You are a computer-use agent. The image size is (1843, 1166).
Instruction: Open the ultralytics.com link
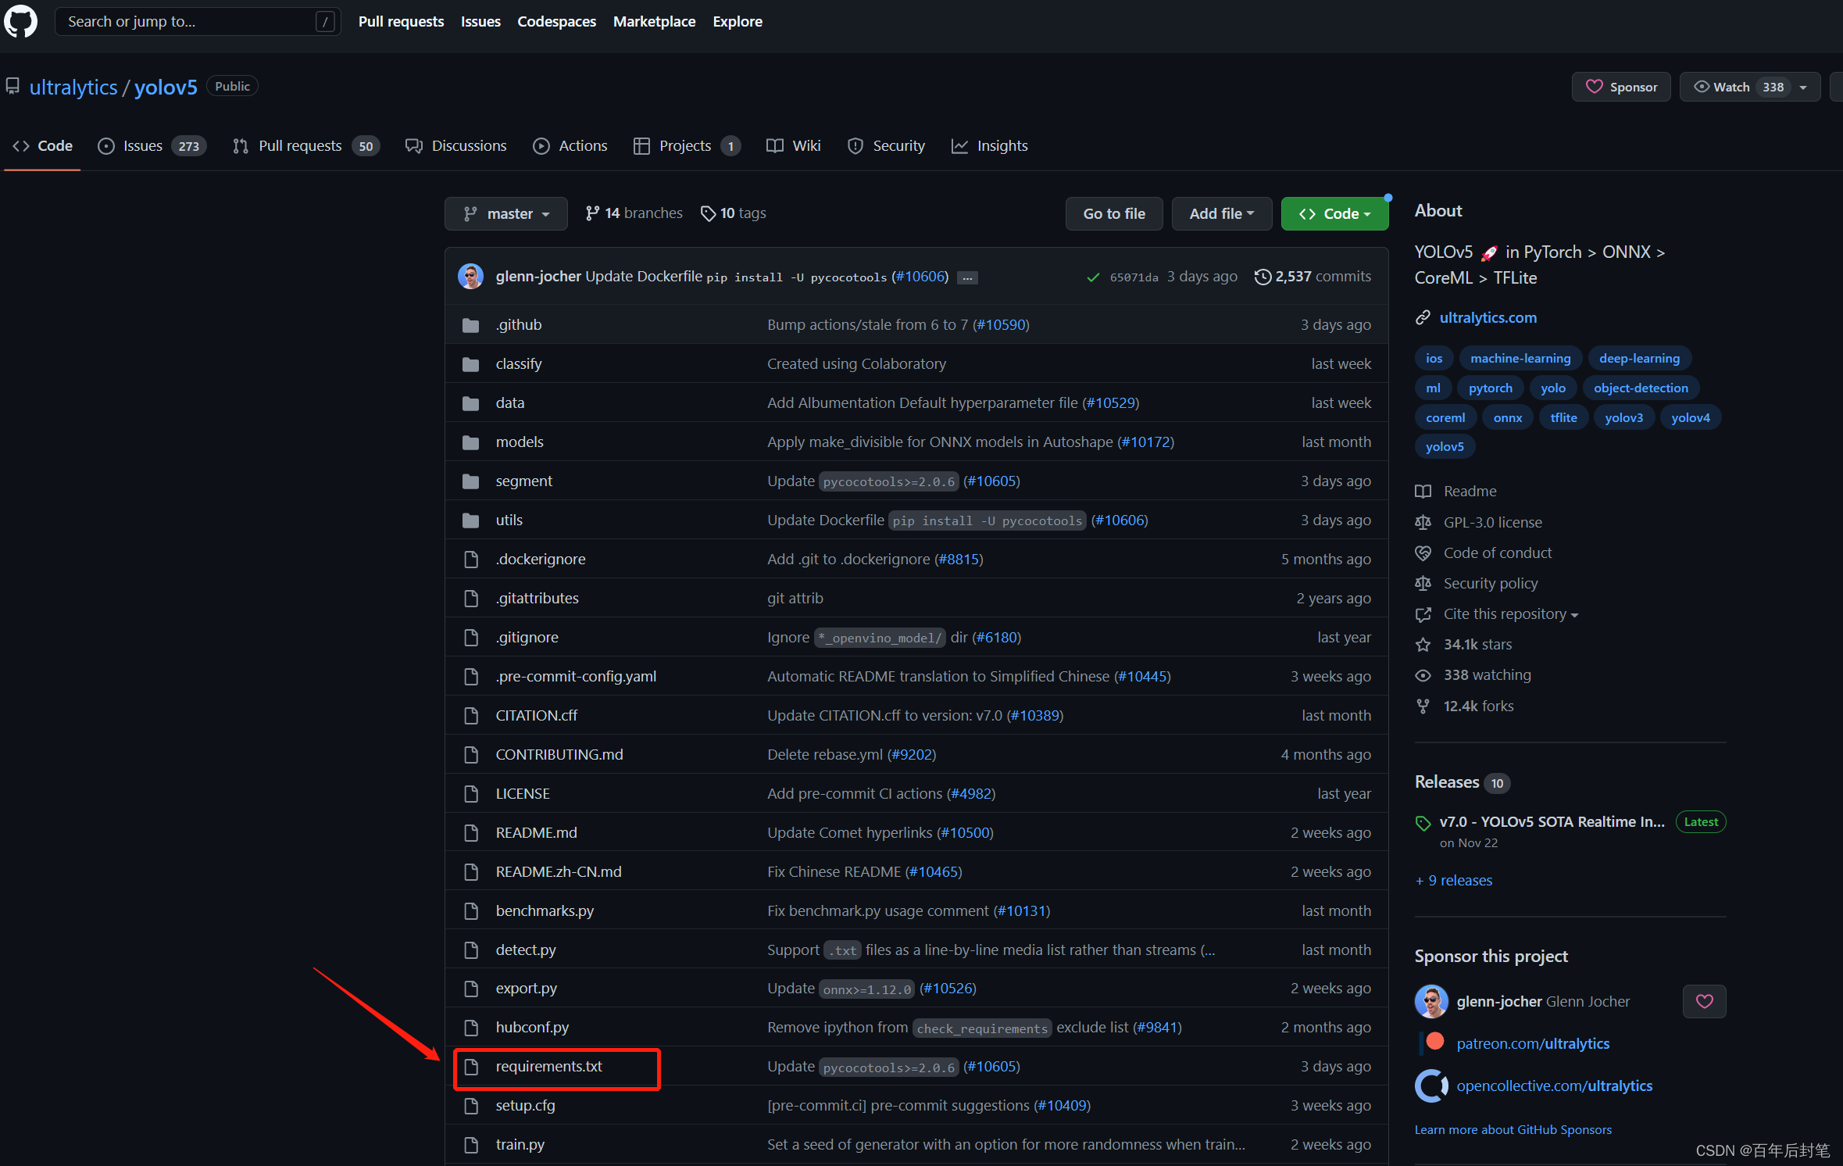tap(1488, 317)
